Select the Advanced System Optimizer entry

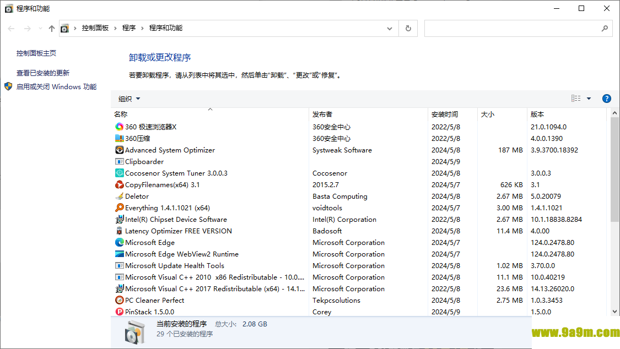click(x=358, y=150)
